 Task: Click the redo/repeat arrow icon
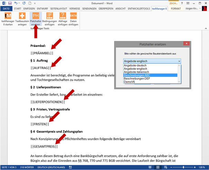pos(24,3)
